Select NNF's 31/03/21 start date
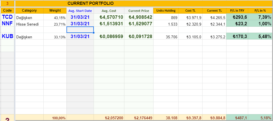 pos(80,23)
